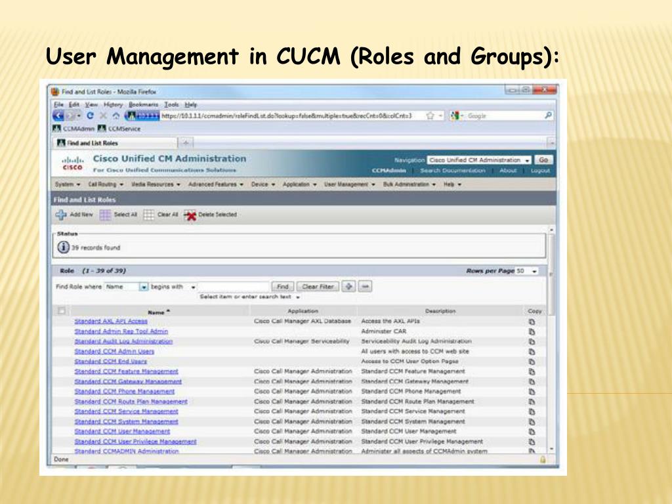
Task: Go to home page via house icon
Action: (x=115, y=115)
